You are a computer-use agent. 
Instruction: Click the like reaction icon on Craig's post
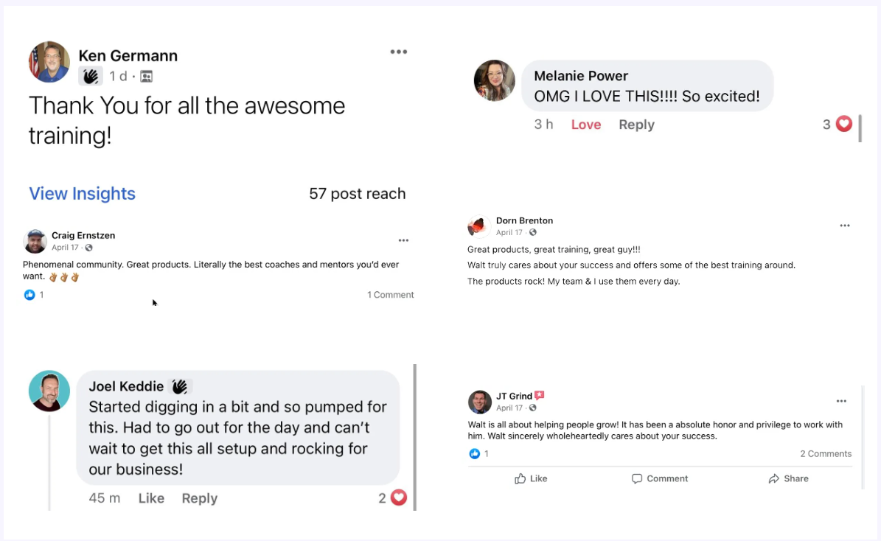[x=29, y=295]
